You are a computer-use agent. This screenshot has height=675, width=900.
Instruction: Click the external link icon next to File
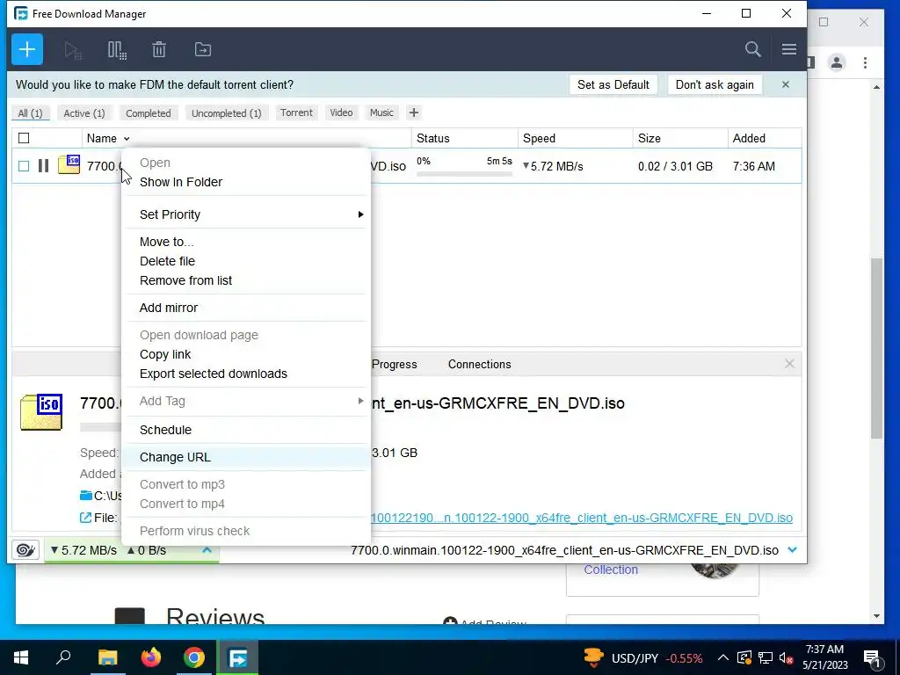pos(85,518)
